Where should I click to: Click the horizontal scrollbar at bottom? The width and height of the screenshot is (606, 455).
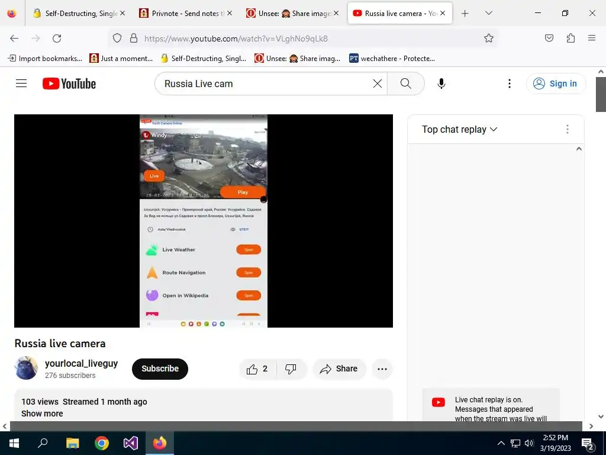296,426
